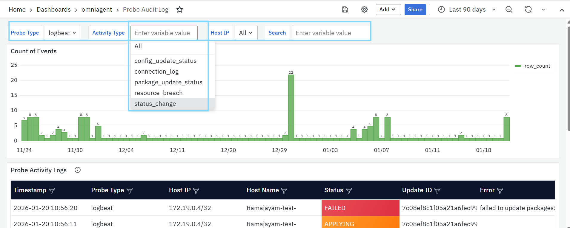Expand the Host IP All dropdown
The height and width of the screenshot is (228, 570).
[x=246, y=33]
